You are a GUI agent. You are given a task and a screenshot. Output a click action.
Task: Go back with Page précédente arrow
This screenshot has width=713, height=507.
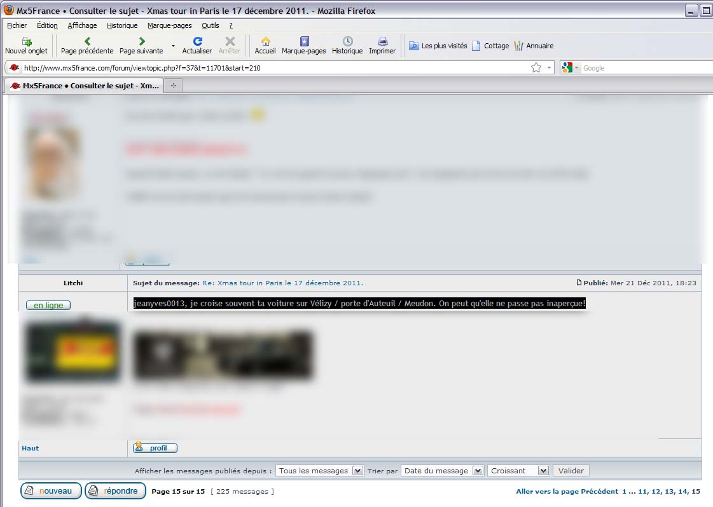tap(87, 46)
